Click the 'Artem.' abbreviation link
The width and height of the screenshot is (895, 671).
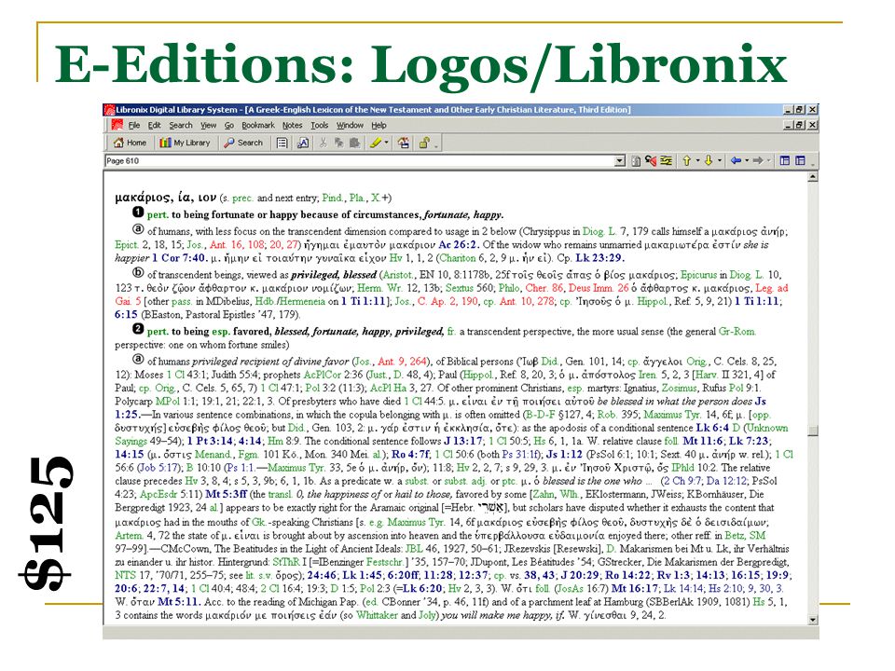tap(129, 535)
